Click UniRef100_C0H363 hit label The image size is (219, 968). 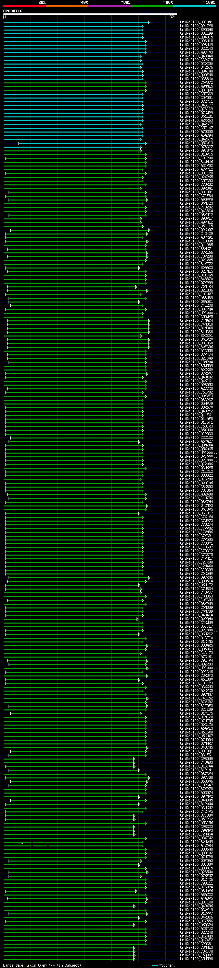pos(196,596)
